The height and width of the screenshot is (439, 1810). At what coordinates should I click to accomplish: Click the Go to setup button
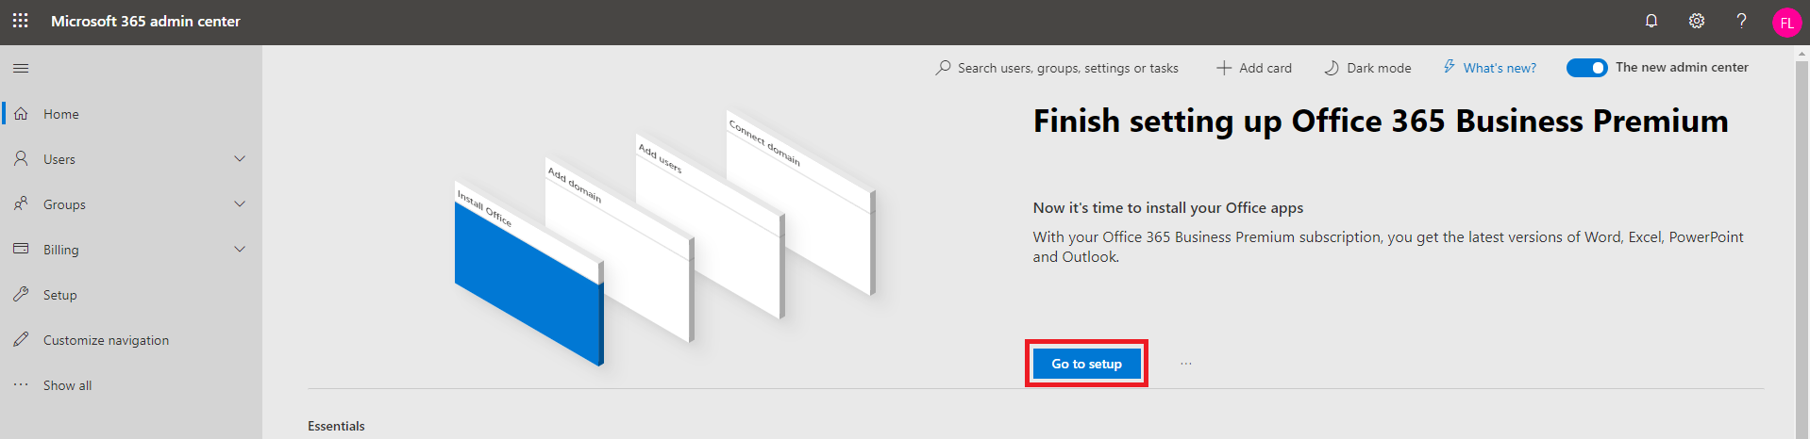[x=1086, y=364]
